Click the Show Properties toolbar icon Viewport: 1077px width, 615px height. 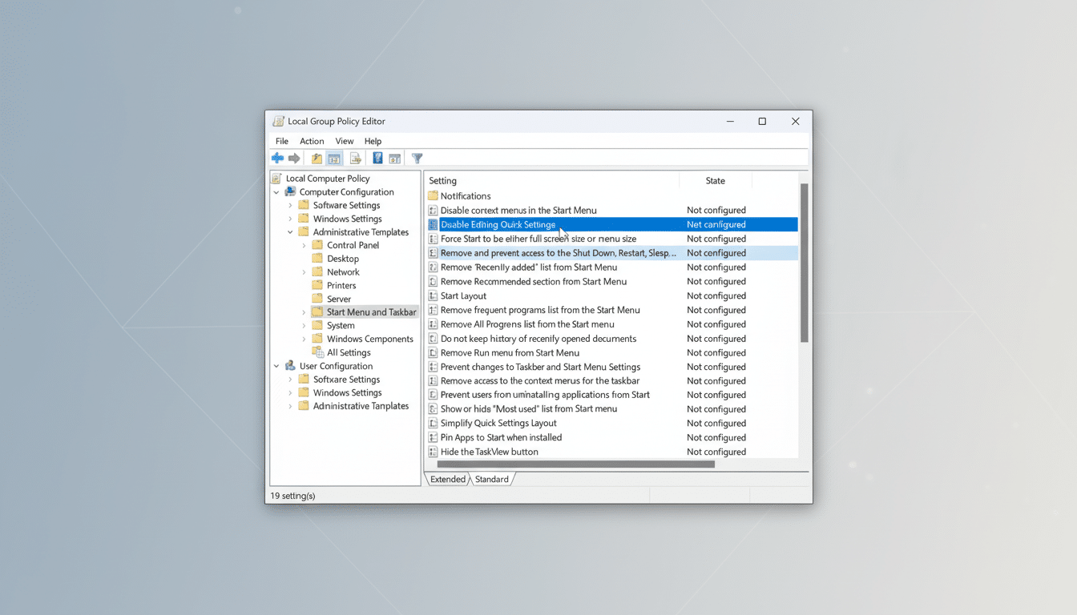[394, 158]
